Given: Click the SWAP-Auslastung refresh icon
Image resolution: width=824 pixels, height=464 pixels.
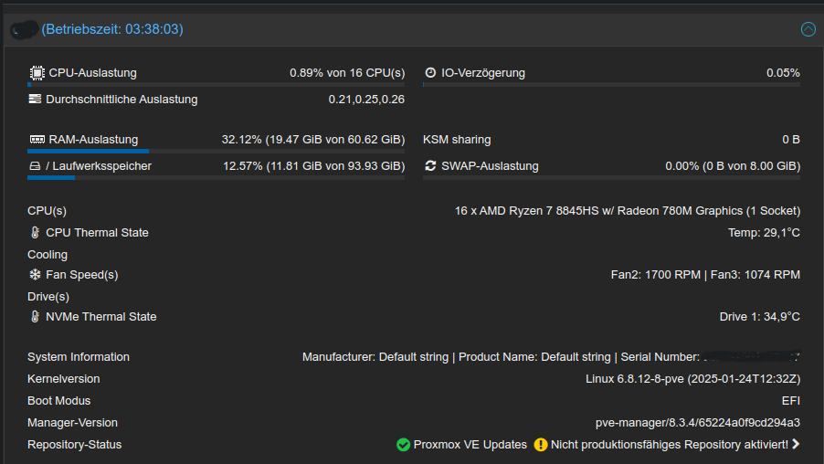Looking at the screenshot, I should click(x=430, y=165).
